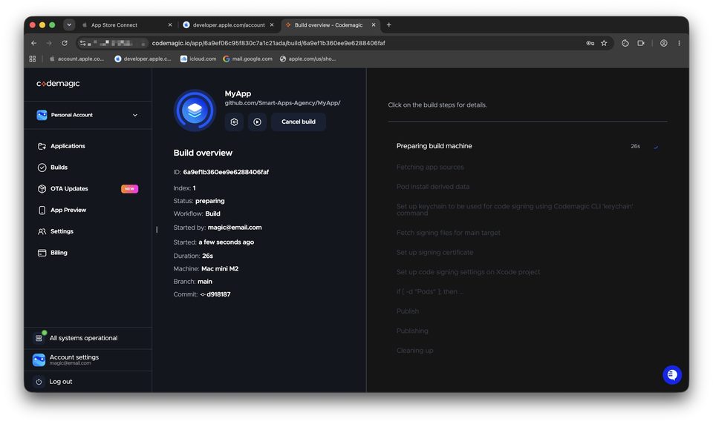The height and width of the screenshot is (424, 713).
Task: Expand the Pod install derived data step
Action: pyautogui.click(x=433, y=187)
